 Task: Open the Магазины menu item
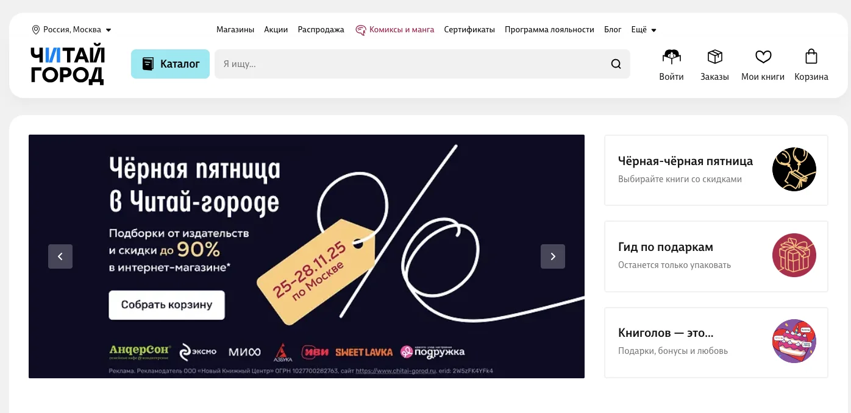click(x=235, y=29)
